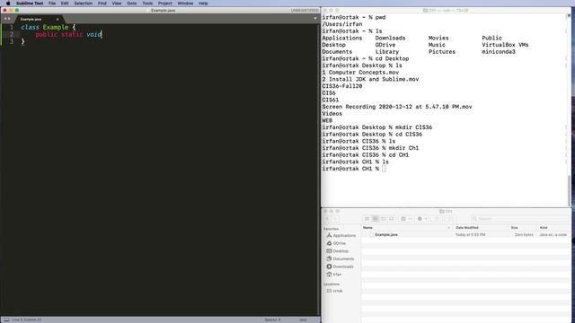Click the Terminal prompt input cursor

click(384, 169)
